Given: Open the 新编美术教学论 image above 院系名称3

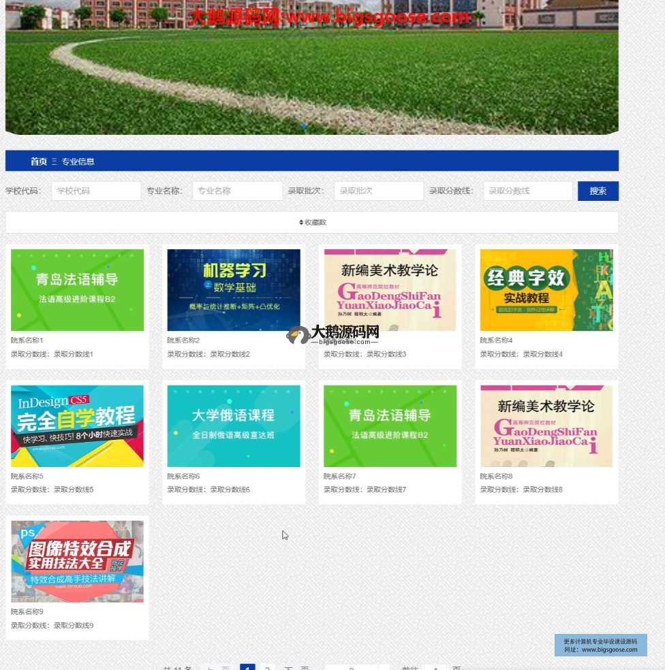Looking at the screenshot, I should click(390, 290).
